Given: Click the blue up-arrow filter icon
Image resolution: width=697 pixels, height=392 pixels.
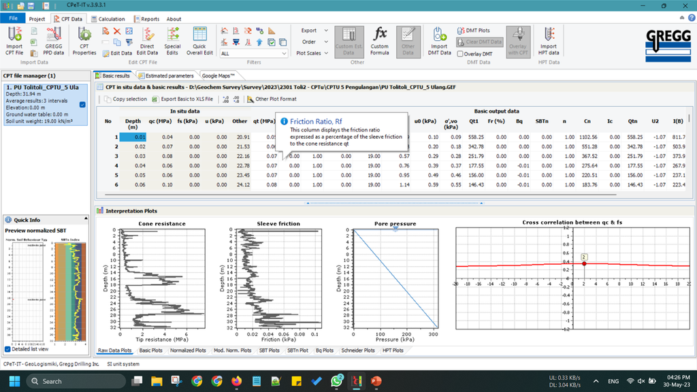Looking at the screenshot, I should (x=259, y=42).
